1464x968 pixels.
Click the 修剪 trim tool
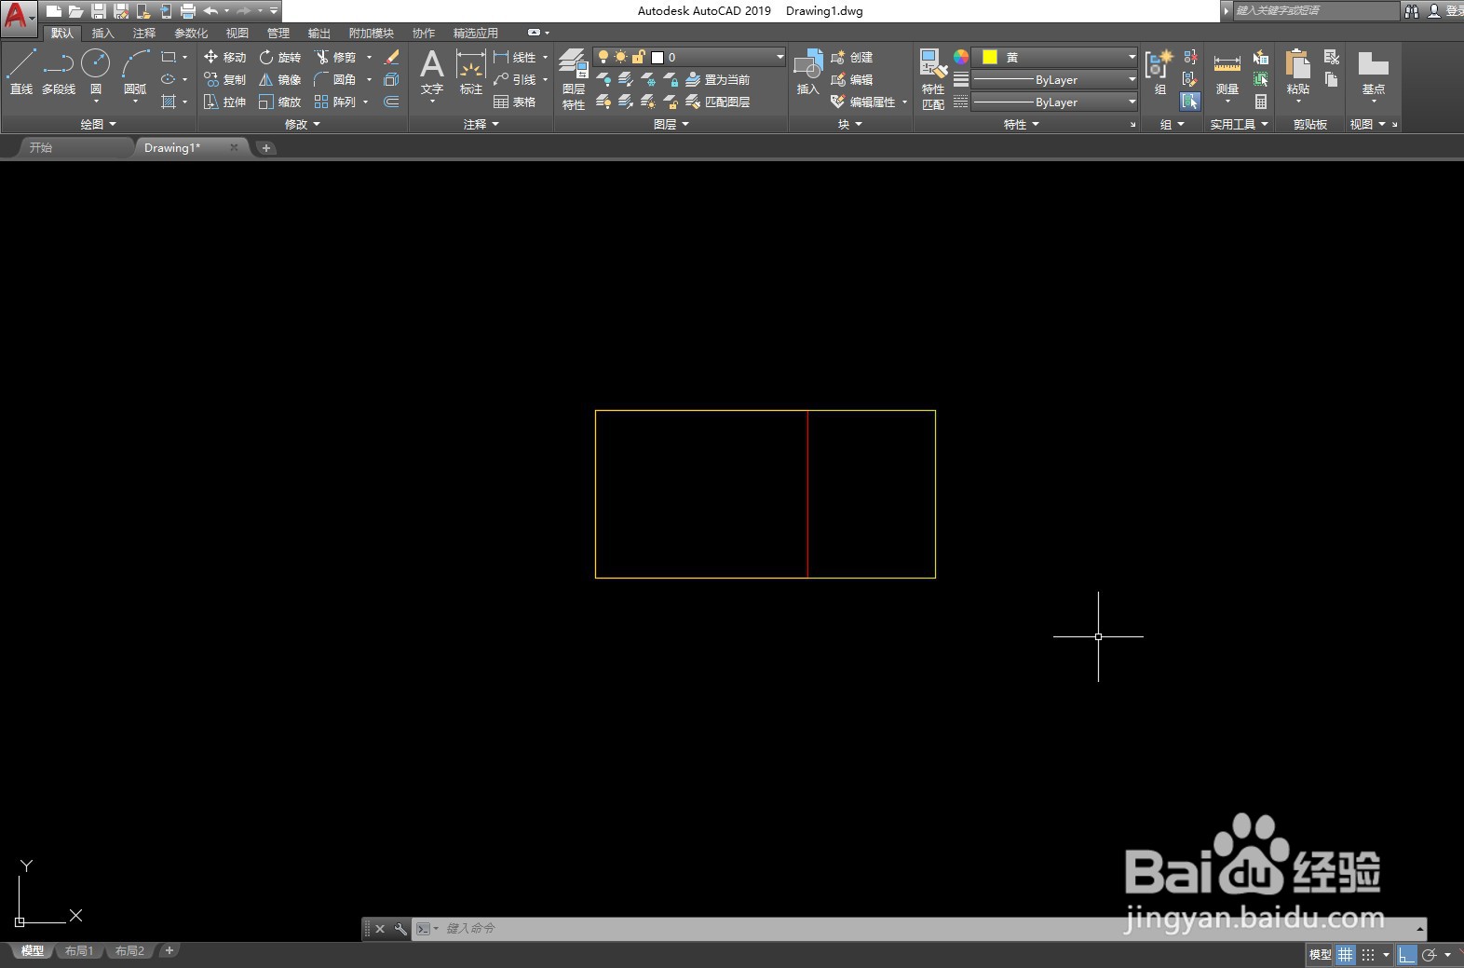click(x=335, y=57)
